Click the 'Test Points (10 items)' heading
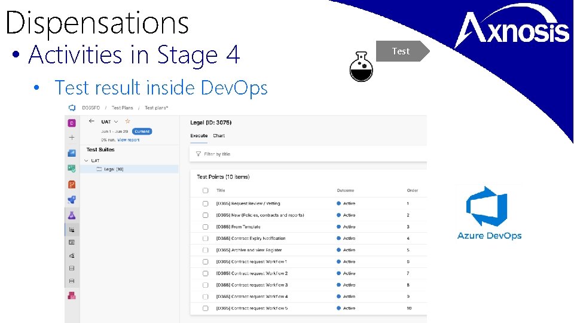 (x=223, y=177)
